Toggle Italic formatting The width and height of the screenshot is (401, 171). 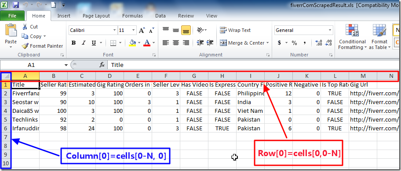click(84, 43)
